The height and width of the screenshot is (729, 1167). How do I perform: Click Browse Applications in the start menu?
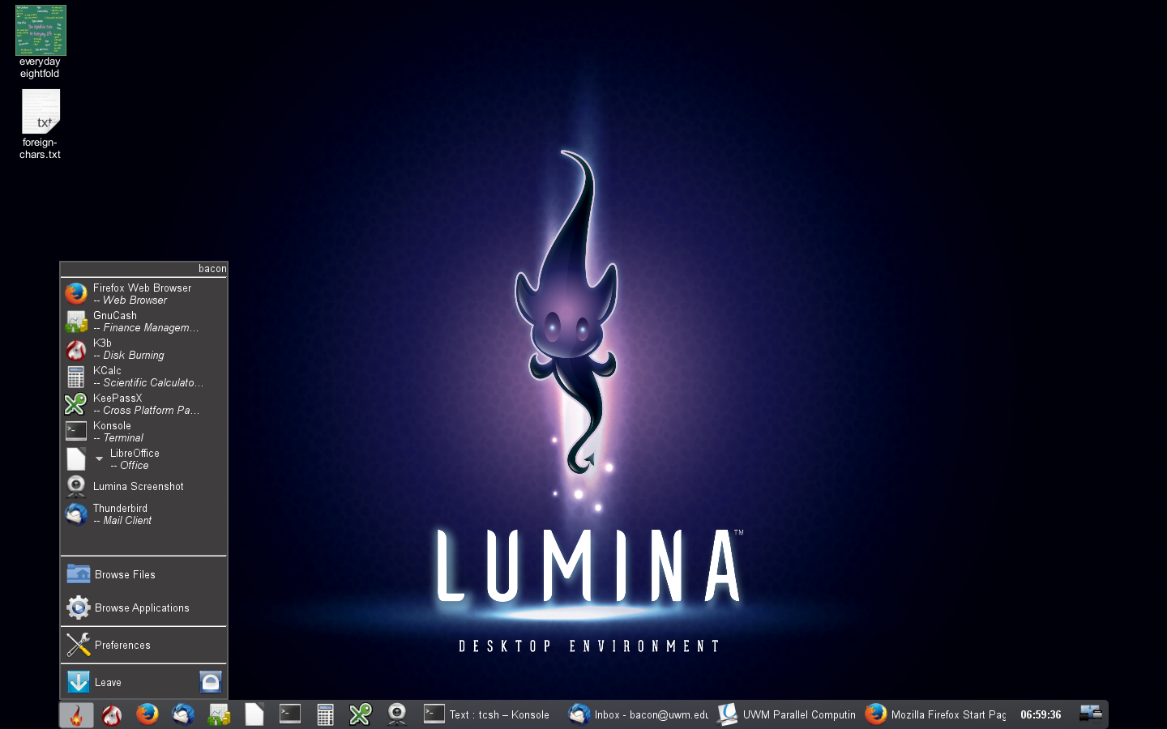143,607
